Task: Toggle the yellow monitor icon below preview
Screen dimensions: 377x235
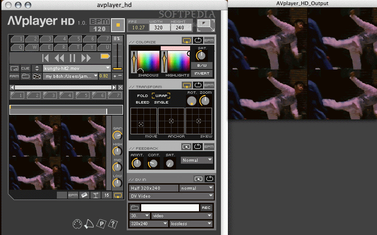Action: click(x=118, y=195)
